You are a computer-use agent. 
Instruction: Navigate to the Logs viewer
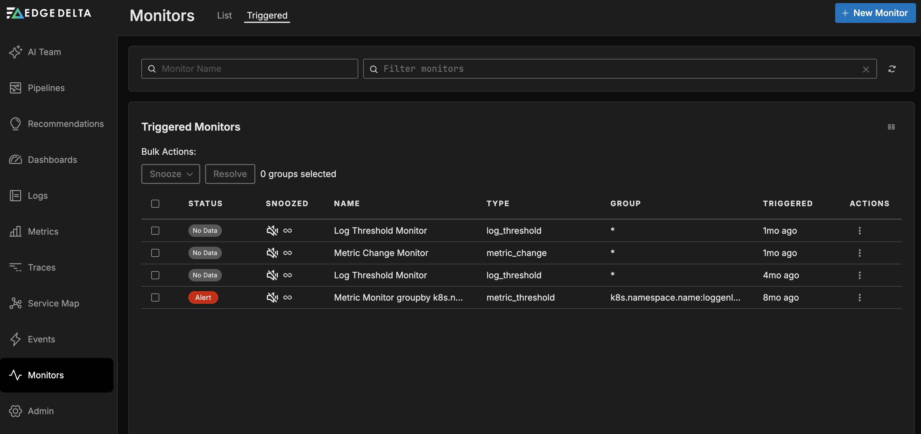(37, 195)
